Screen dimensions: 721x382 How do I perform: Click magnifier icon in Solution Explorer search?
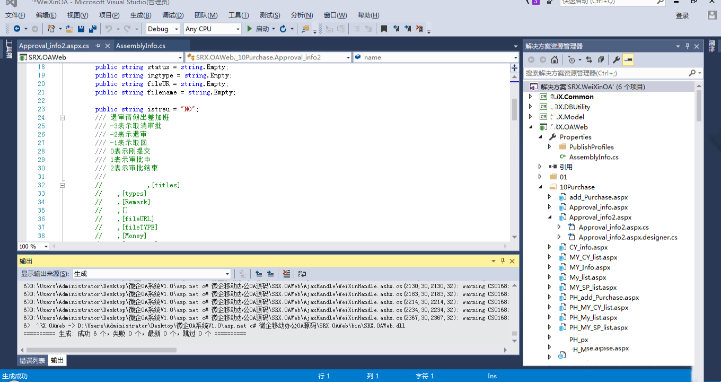[692, 73]
